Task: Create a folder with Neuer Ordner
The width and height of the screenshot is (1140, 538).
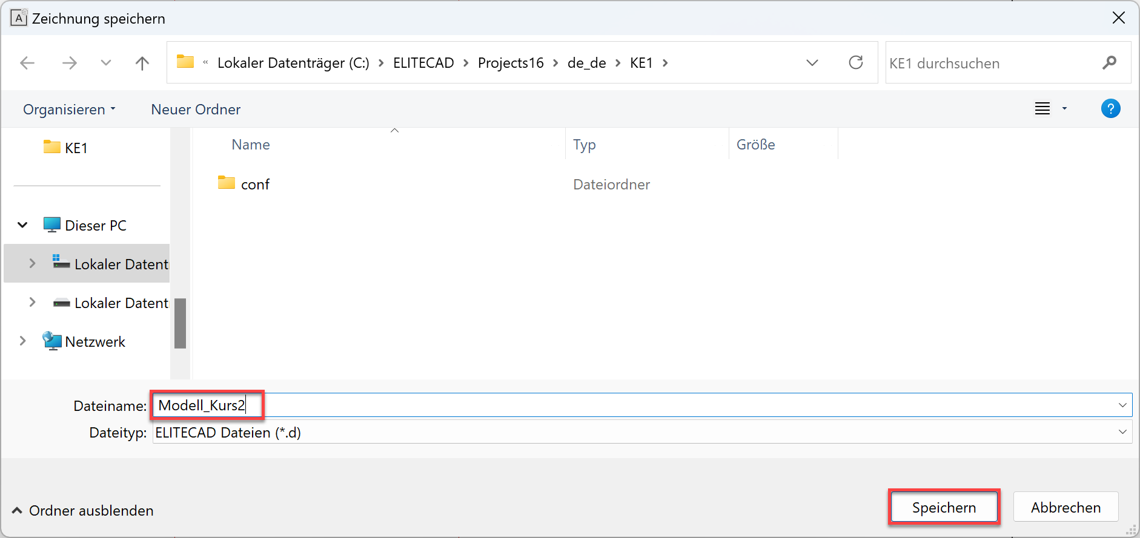Action: (196, 110)
